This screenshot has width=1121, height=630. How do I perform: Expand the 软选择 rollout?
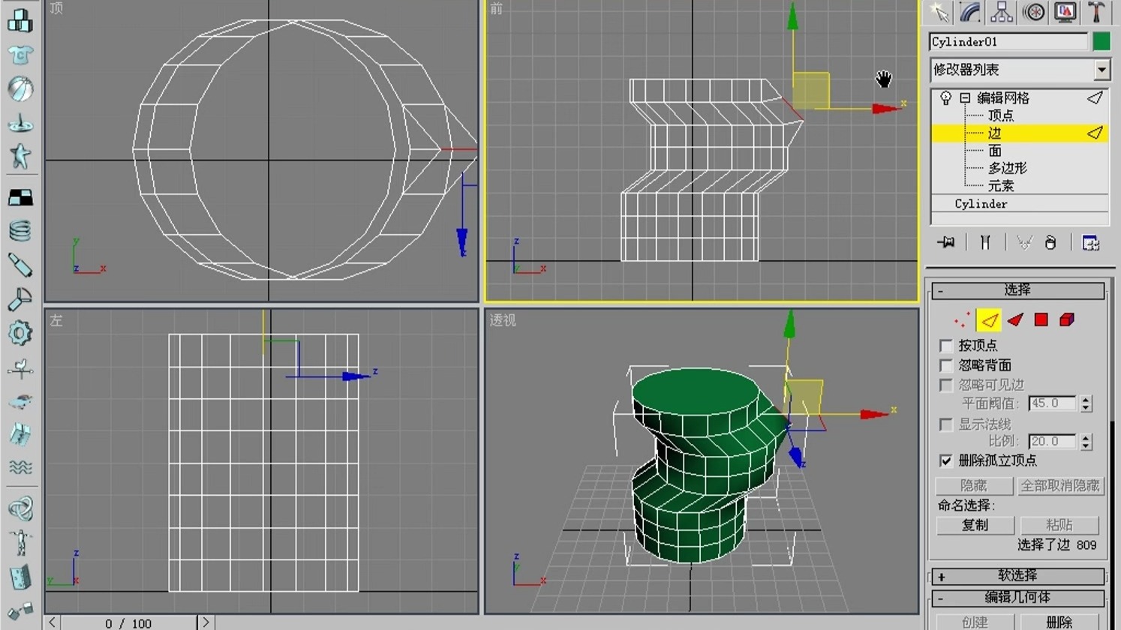tap(1018, 576)
